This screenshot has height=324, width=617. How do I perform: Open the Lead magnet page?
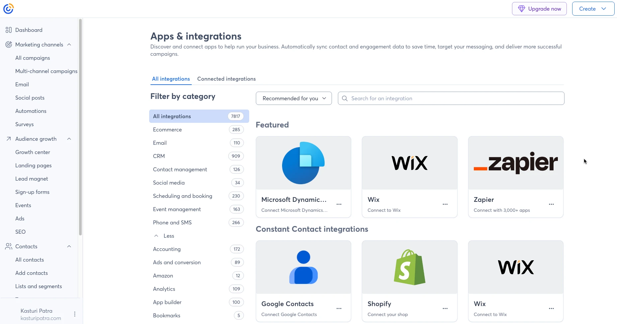[32, 179]
